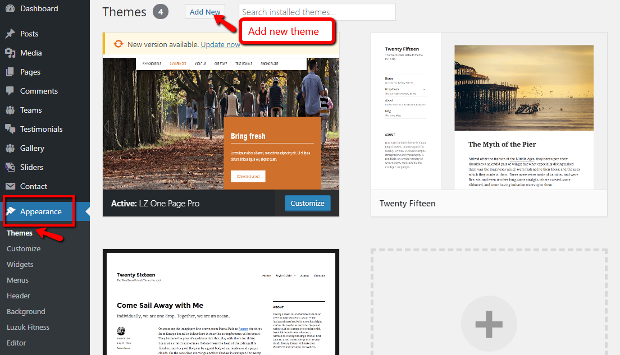Screen dimensions: 620x355
Task: Open the Luzuk Fitness submenu item
Action: pyautogui.click(x=28, y=328)
